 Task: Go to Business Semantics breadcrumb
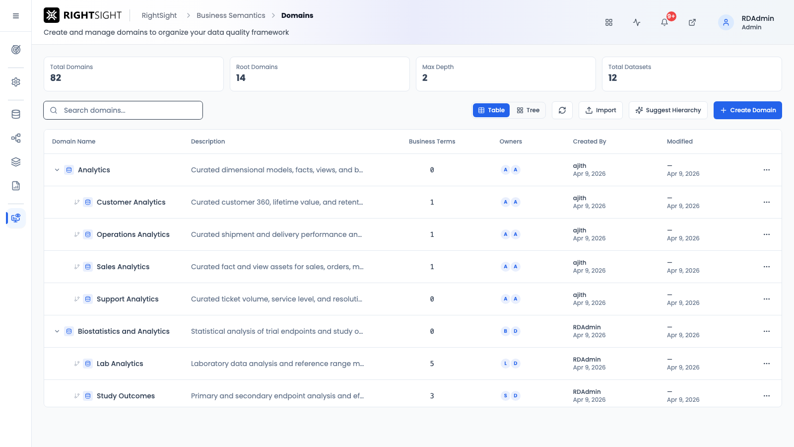(231, 15)
